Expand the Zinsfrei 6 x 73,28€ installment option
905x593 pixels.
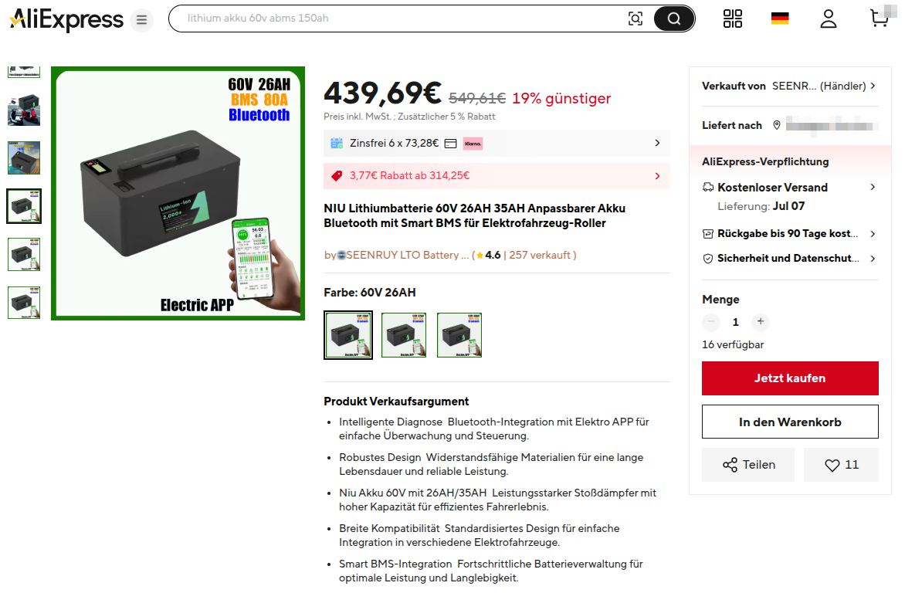click(x=497, y=143)
